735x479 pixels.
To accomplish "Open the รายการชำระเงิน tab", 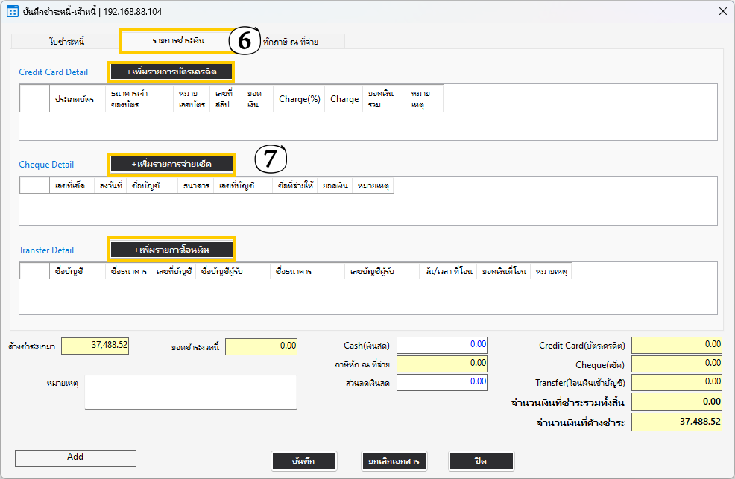I will tap(178, 40).
